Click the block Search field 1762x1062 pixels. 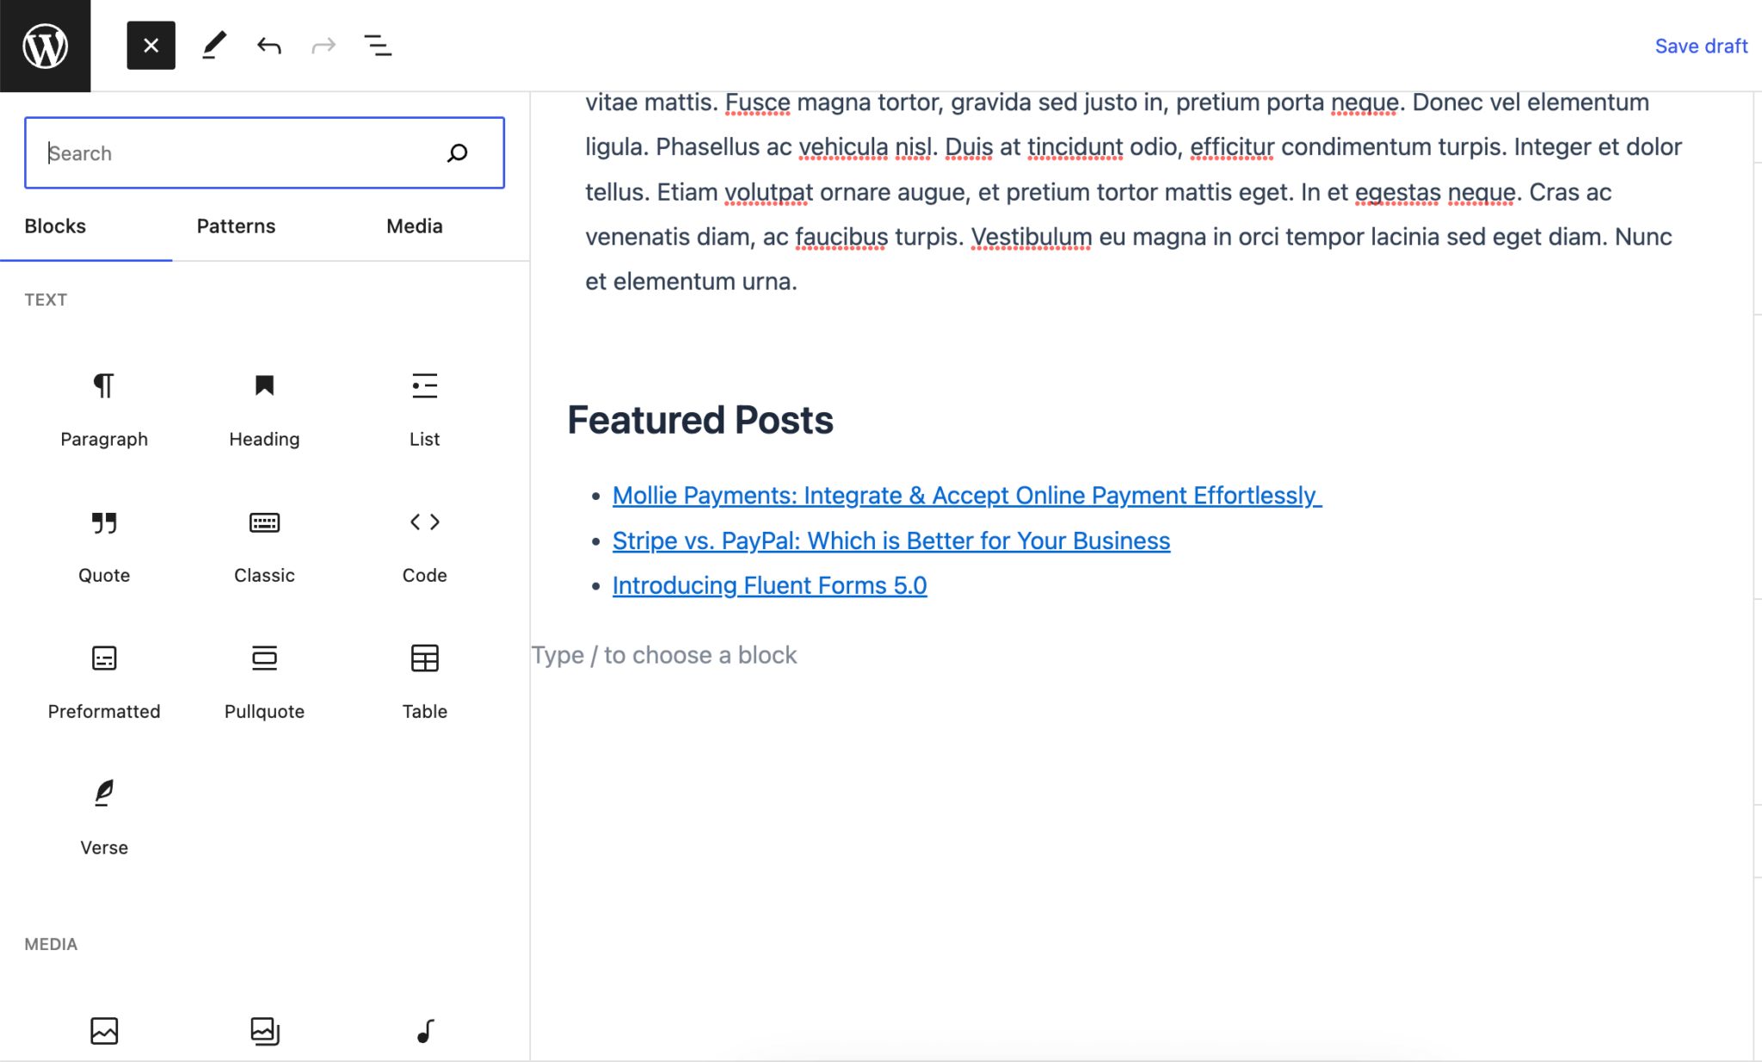click(x=241, y=153)
